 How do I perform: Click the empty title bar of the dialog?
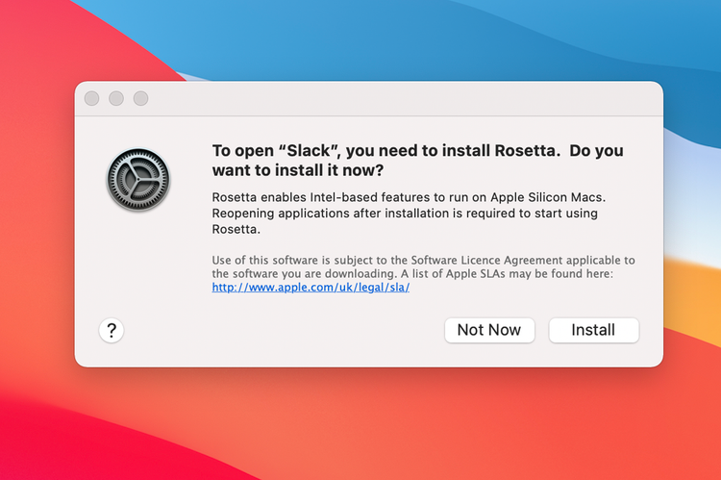(385, 98)
